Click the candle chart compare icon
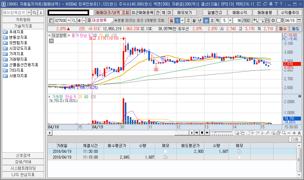This screenshot has height=180, width=304. (255, 20)
